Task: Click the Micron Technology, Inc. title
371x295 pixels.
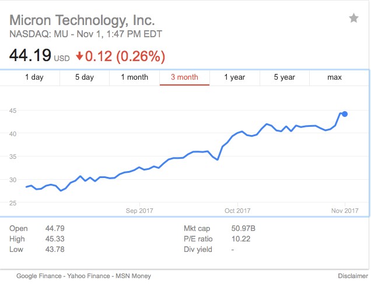Action: (x=82, y=21)
